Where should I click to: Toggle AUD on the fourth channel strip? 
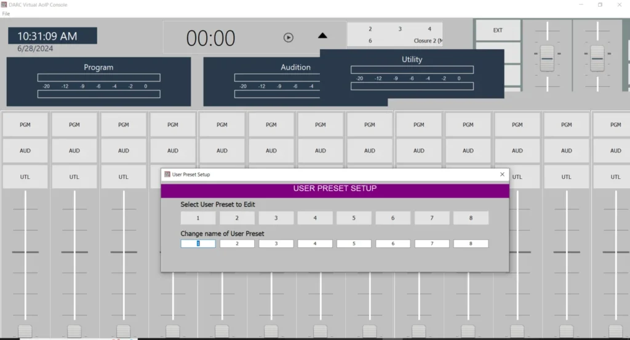(x=173, y=151)
